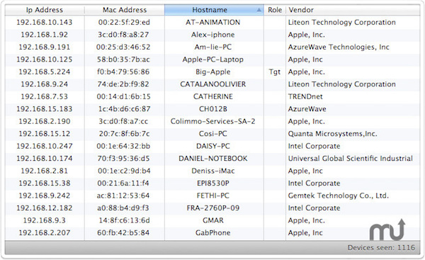
Task: Select the FRA-2760P-09 entry
Action: coord(212,208)
